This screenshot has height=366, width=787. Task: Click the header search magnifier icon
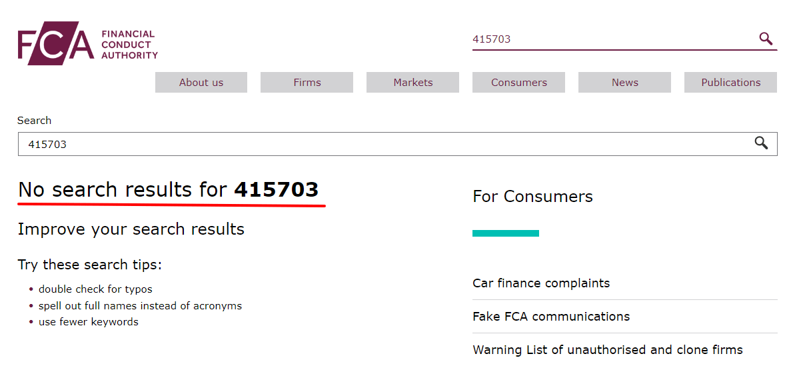pos(766,39)
